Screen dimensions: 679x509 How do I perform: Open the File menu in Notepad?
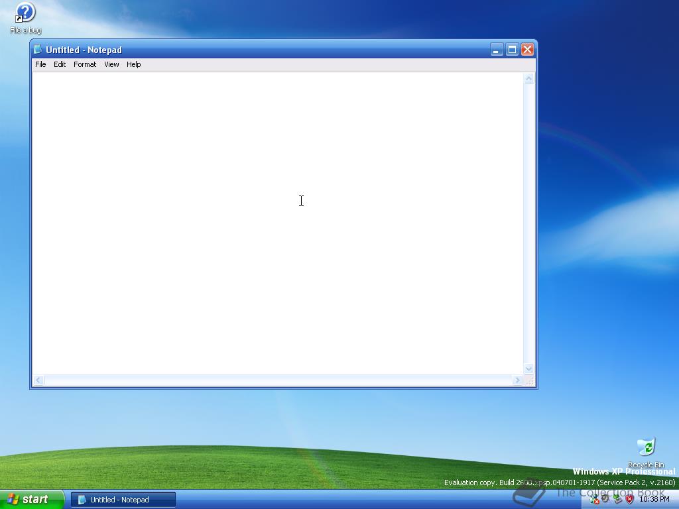pyautogui.click(x=40, y=64)
